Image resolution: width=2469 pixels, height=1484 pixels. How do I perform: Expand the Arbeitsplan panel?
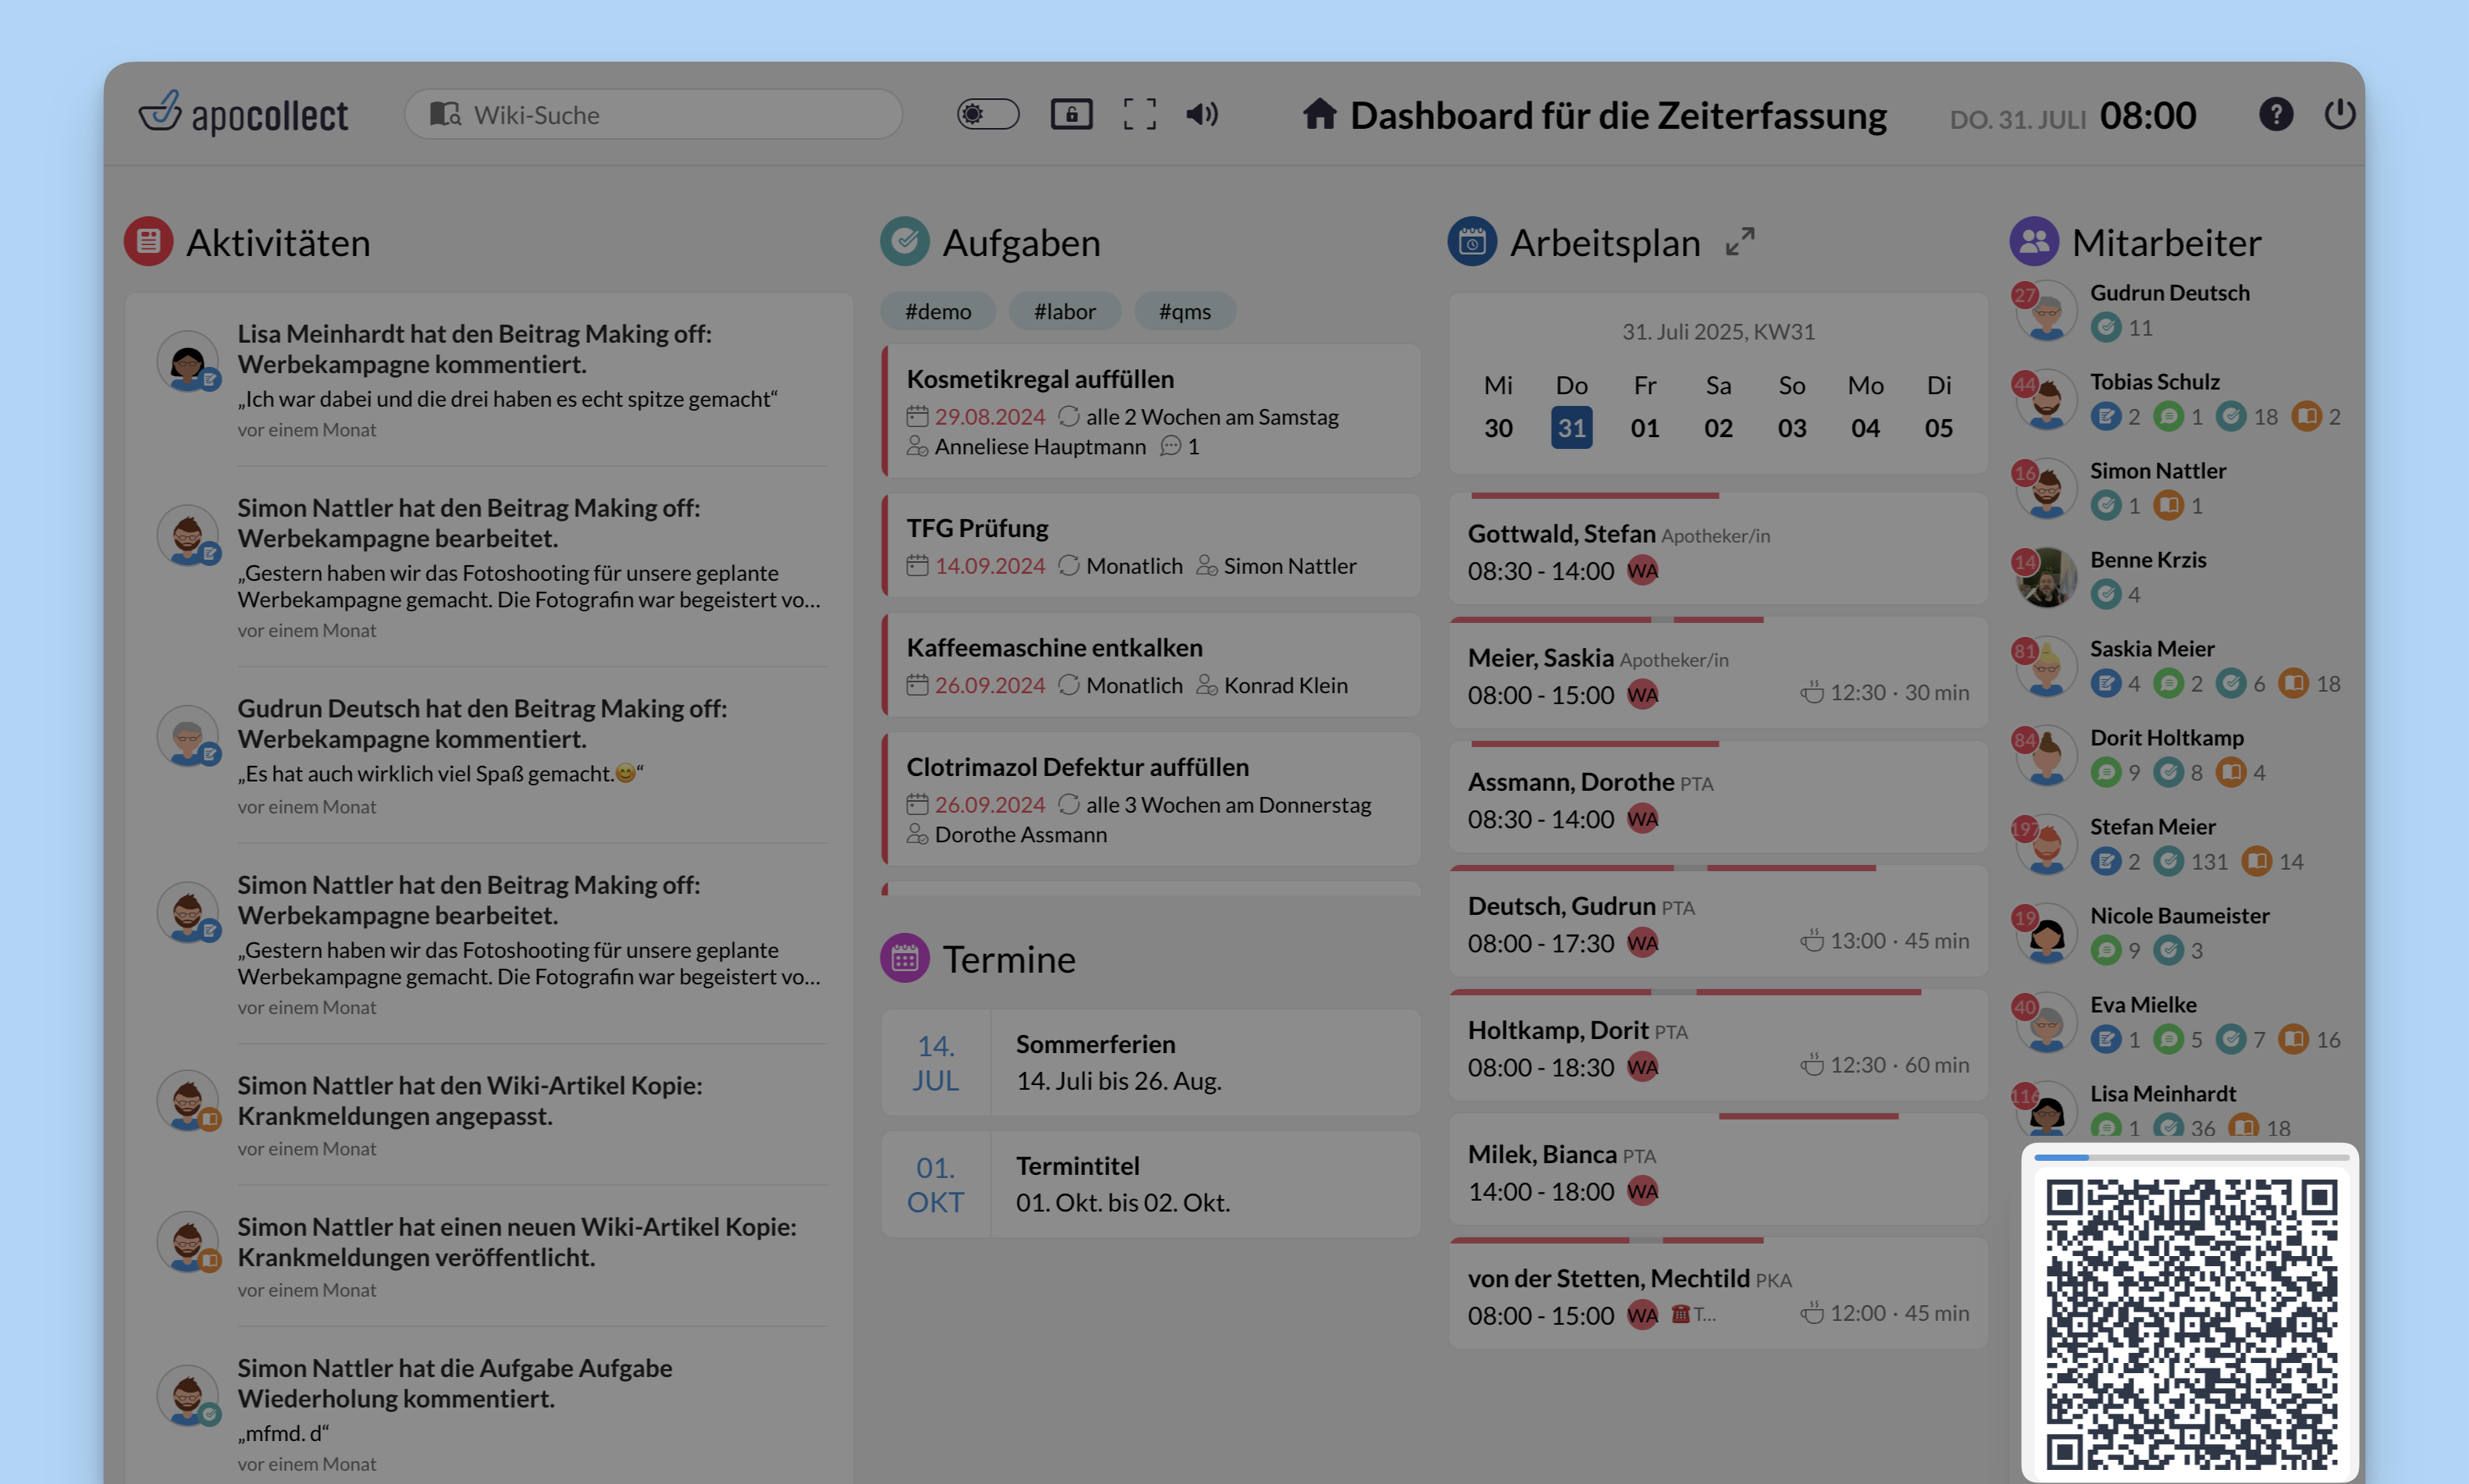click(1739, 242)
